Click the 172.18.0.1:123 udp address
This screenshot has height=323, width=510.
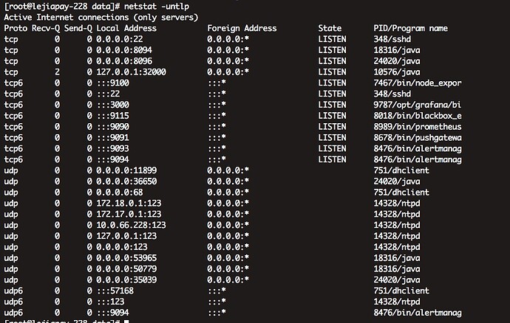tap(129, 203)
